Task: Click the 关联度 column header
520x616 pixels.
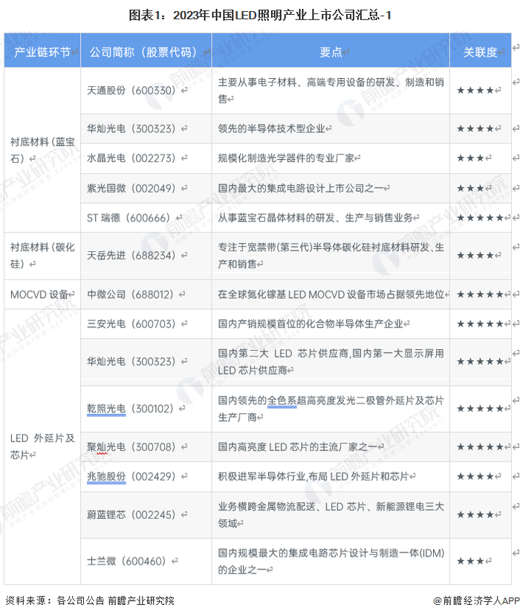Action: point(481,52)
